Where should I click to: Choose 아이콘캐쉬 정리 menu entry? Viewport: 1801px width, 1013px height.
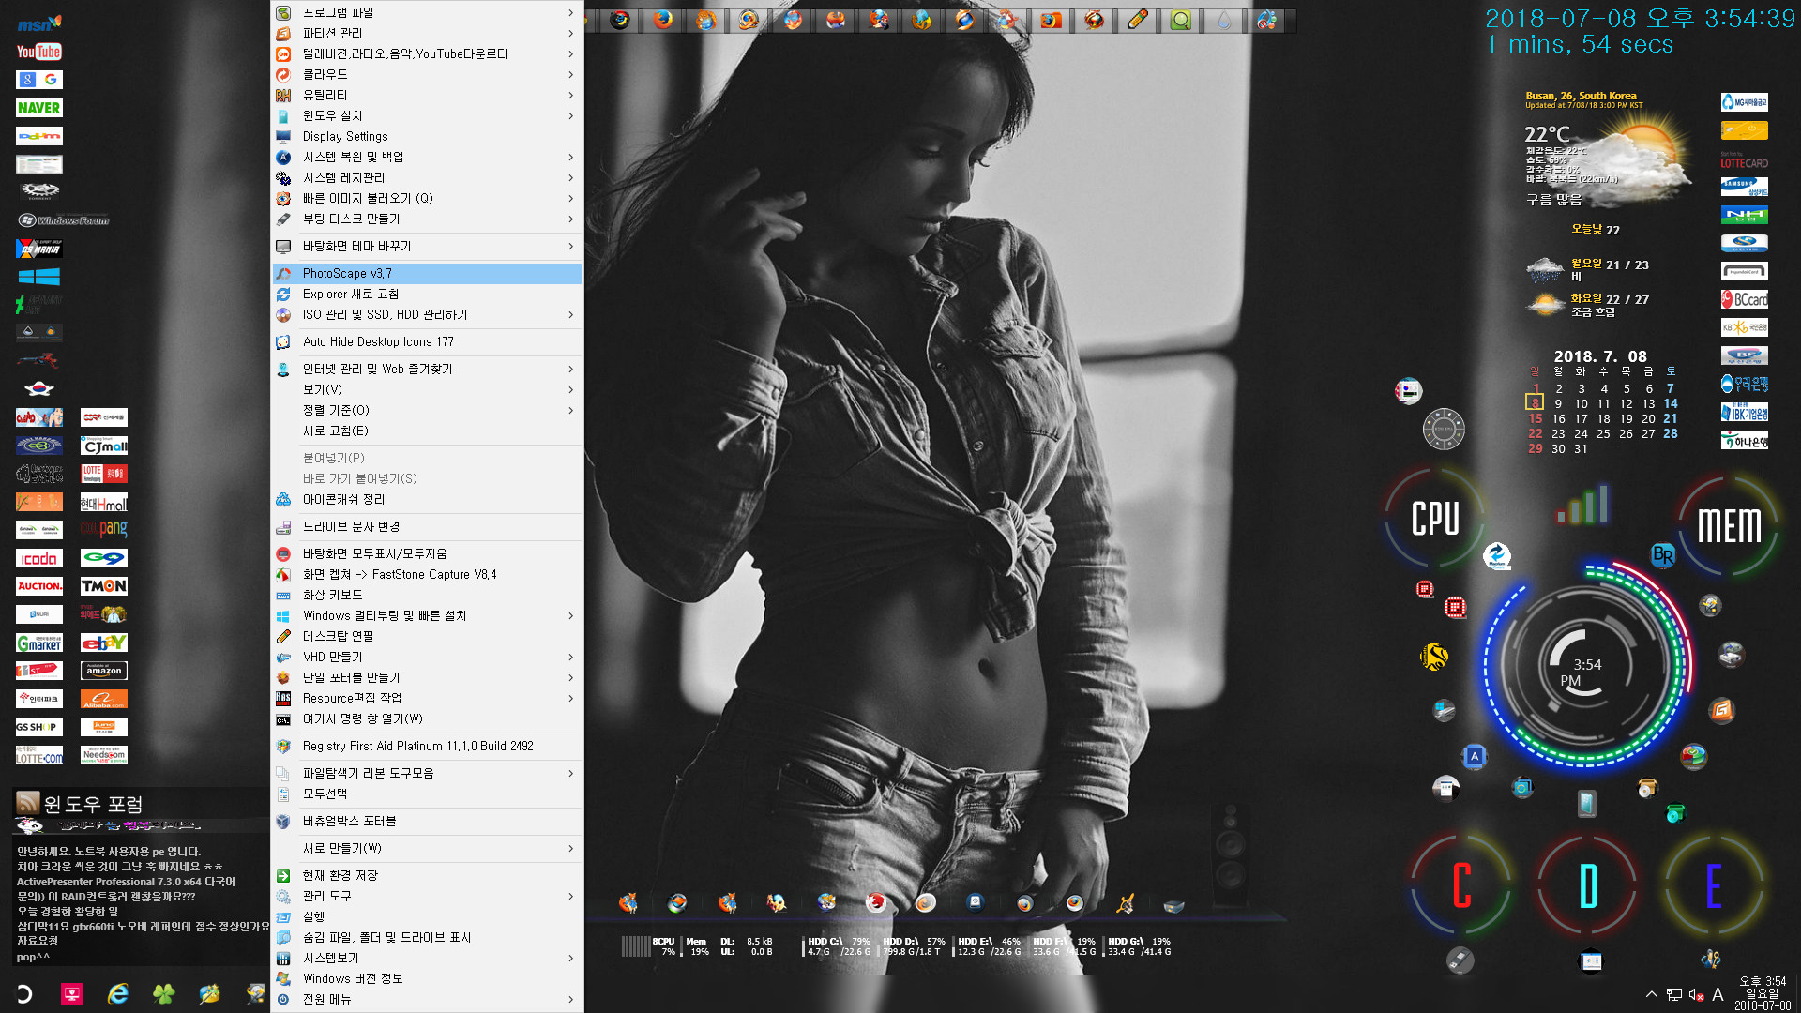tap(427, 499)
